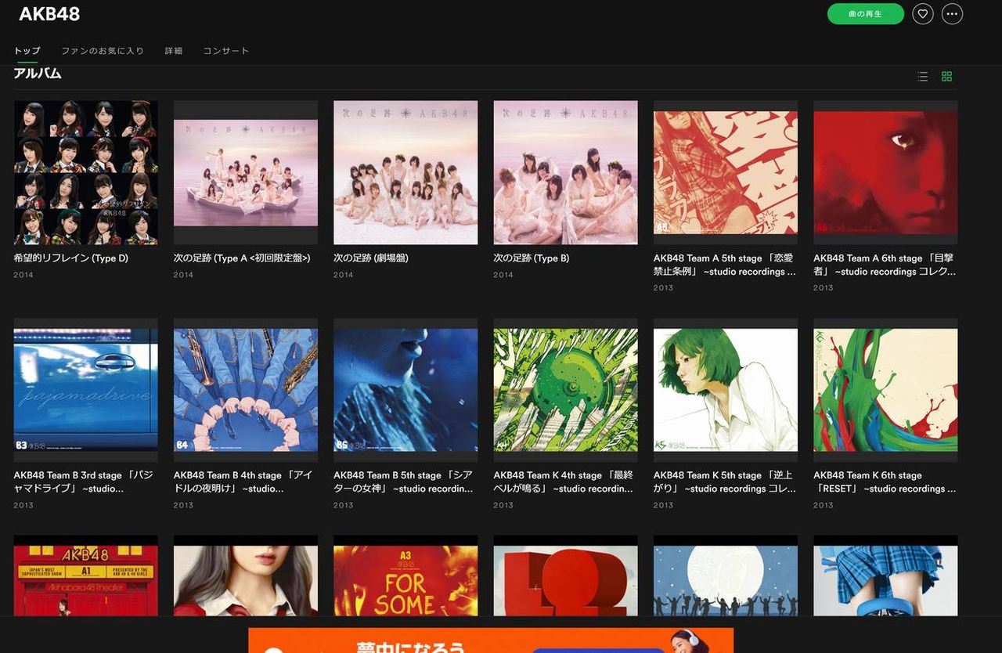Click title AKB48 Team A 5th stage 恋愛禁止条例
The image size is (1002, 653).
click(x=725, y=265)
